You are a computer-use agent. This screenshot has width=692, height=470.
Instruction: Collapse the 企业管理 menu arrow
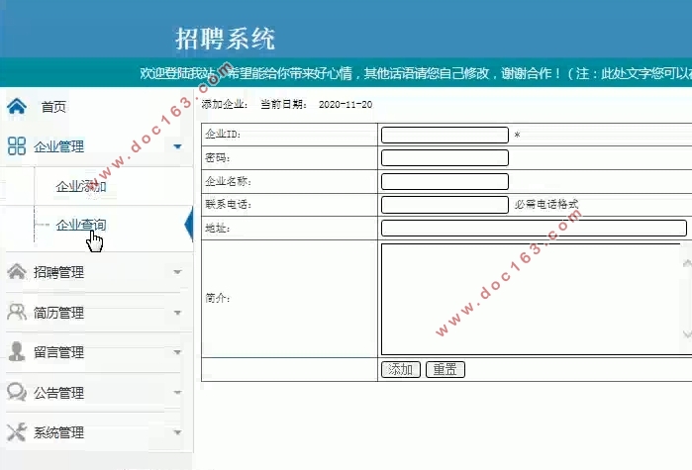coord(177,146)
